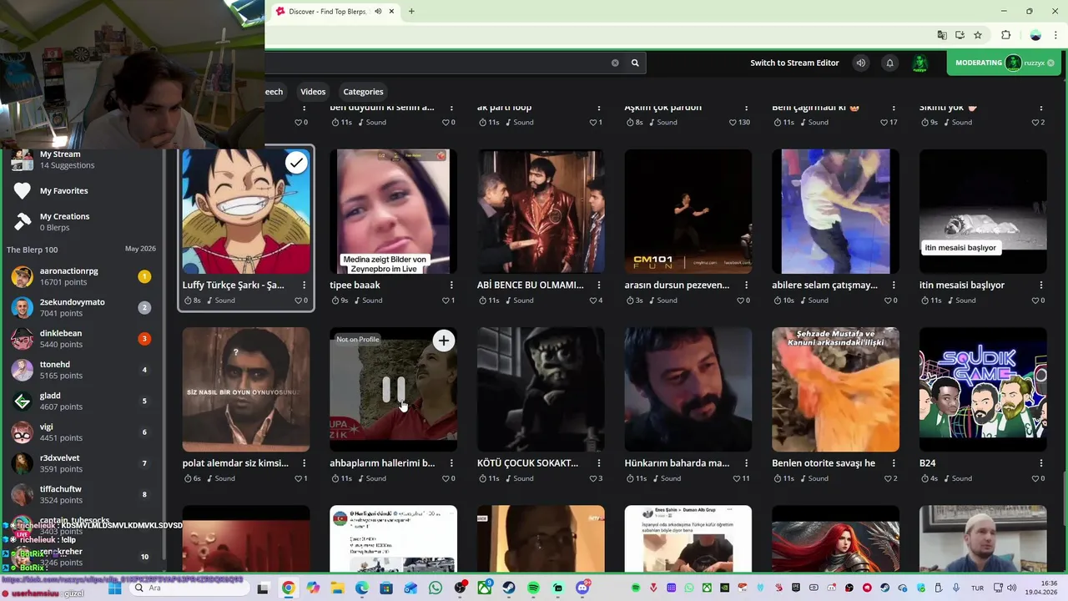Open the Blerp sound volume icon
1068x601 pixels.
pos(861,63)
